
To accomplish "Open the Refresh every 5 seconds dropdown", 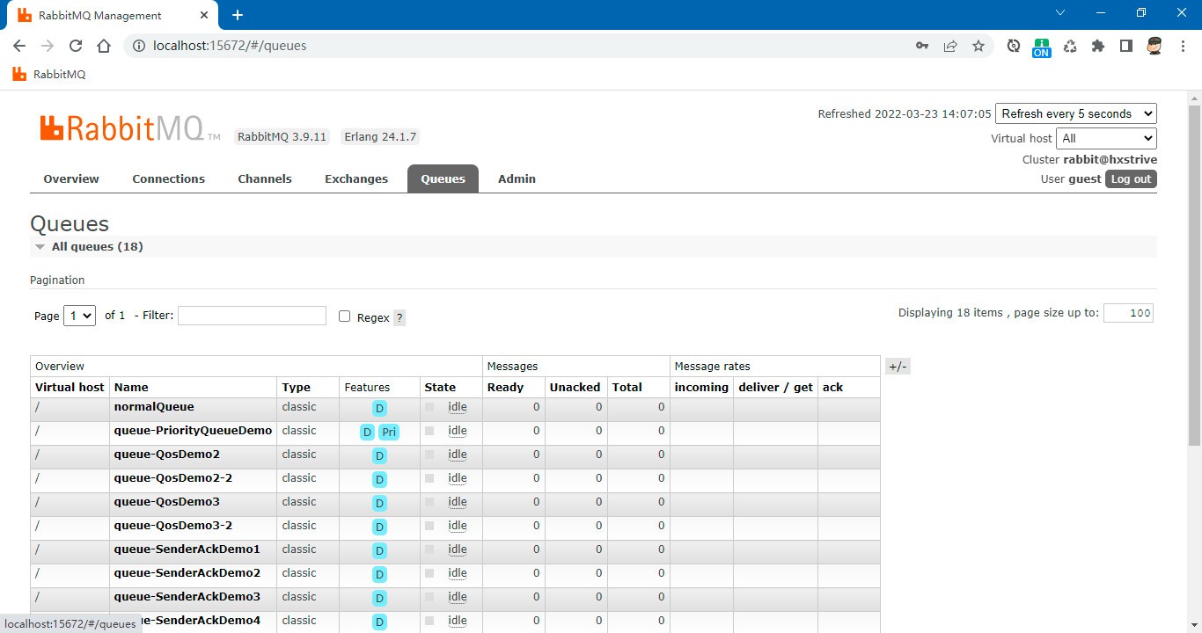I will [1076, 113].
